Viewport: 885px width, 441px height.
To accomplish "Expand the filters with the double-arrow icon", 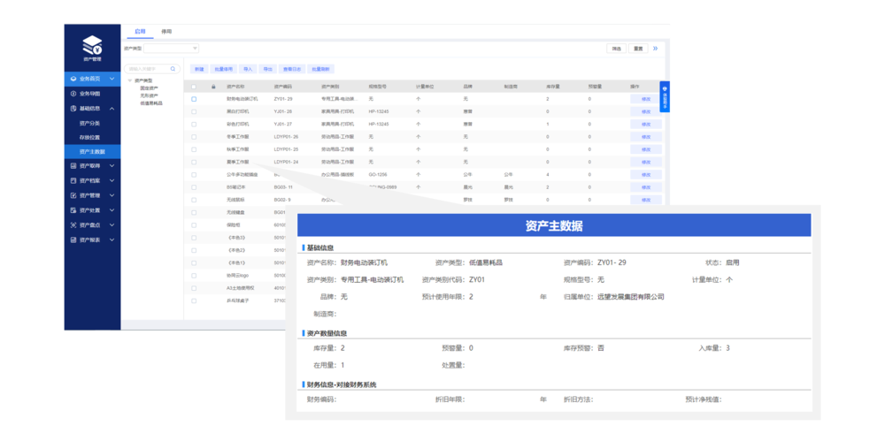I will point(655,49).
